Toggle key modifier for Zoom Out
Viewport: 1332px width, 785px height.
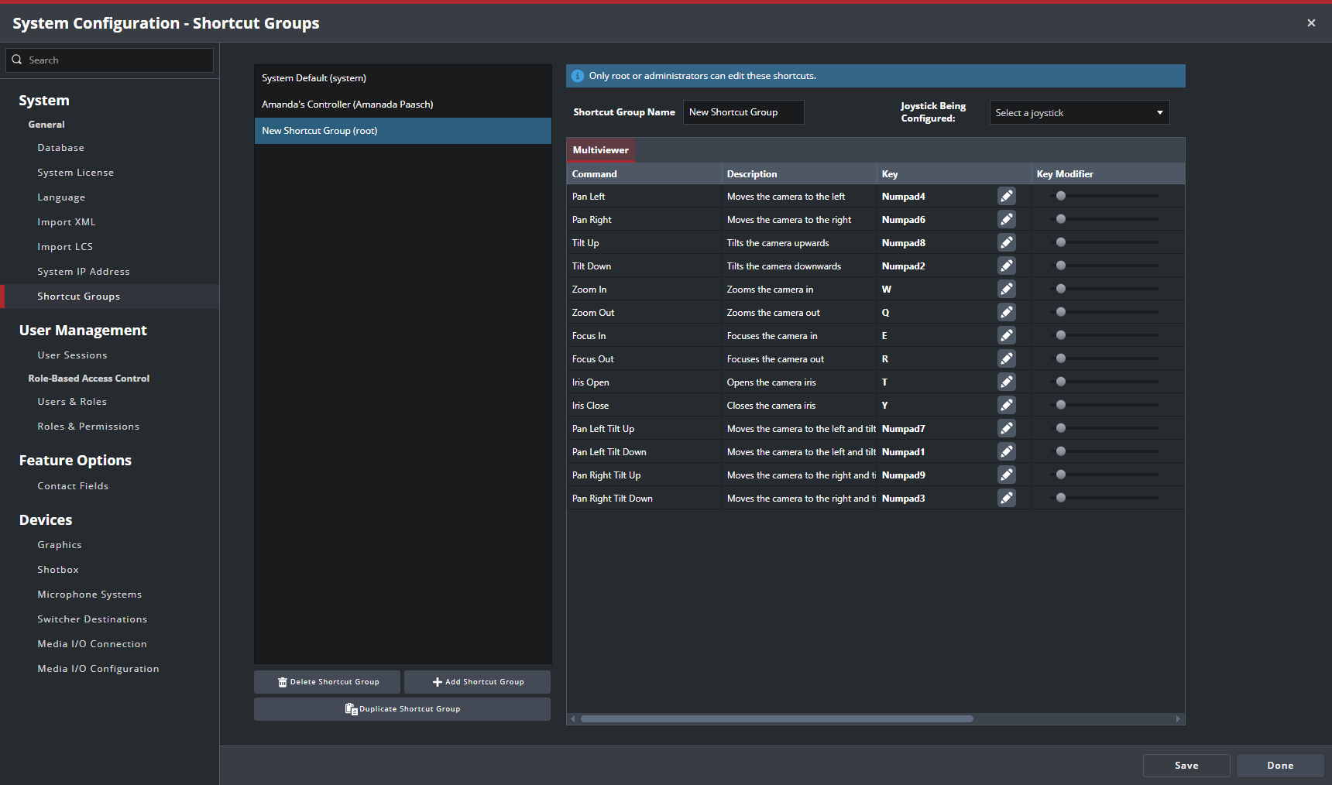(1061, 312)
